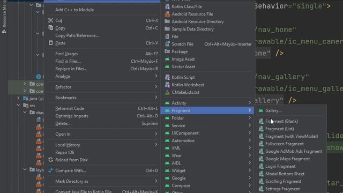Open the Automotive submenu
Image resolution: width=343 pixels, height=193 pixels.
click(x=207, y=140)
